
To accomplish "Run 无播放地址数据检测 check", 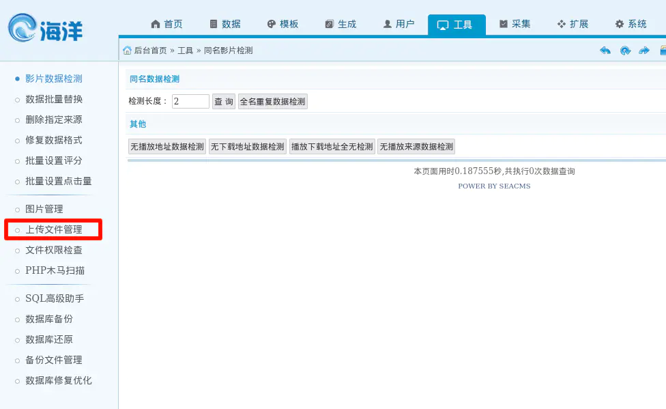I will coord(167,147).
